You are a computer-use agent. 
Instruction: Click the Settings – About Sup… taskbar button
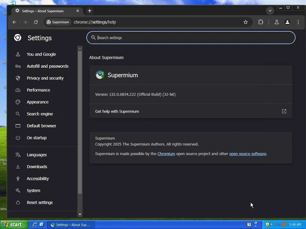(71, 225)
